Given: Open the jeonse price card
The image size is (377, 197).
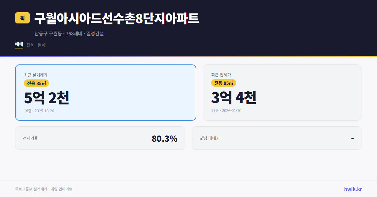Looking at the screenshot, I should [282, 92].
